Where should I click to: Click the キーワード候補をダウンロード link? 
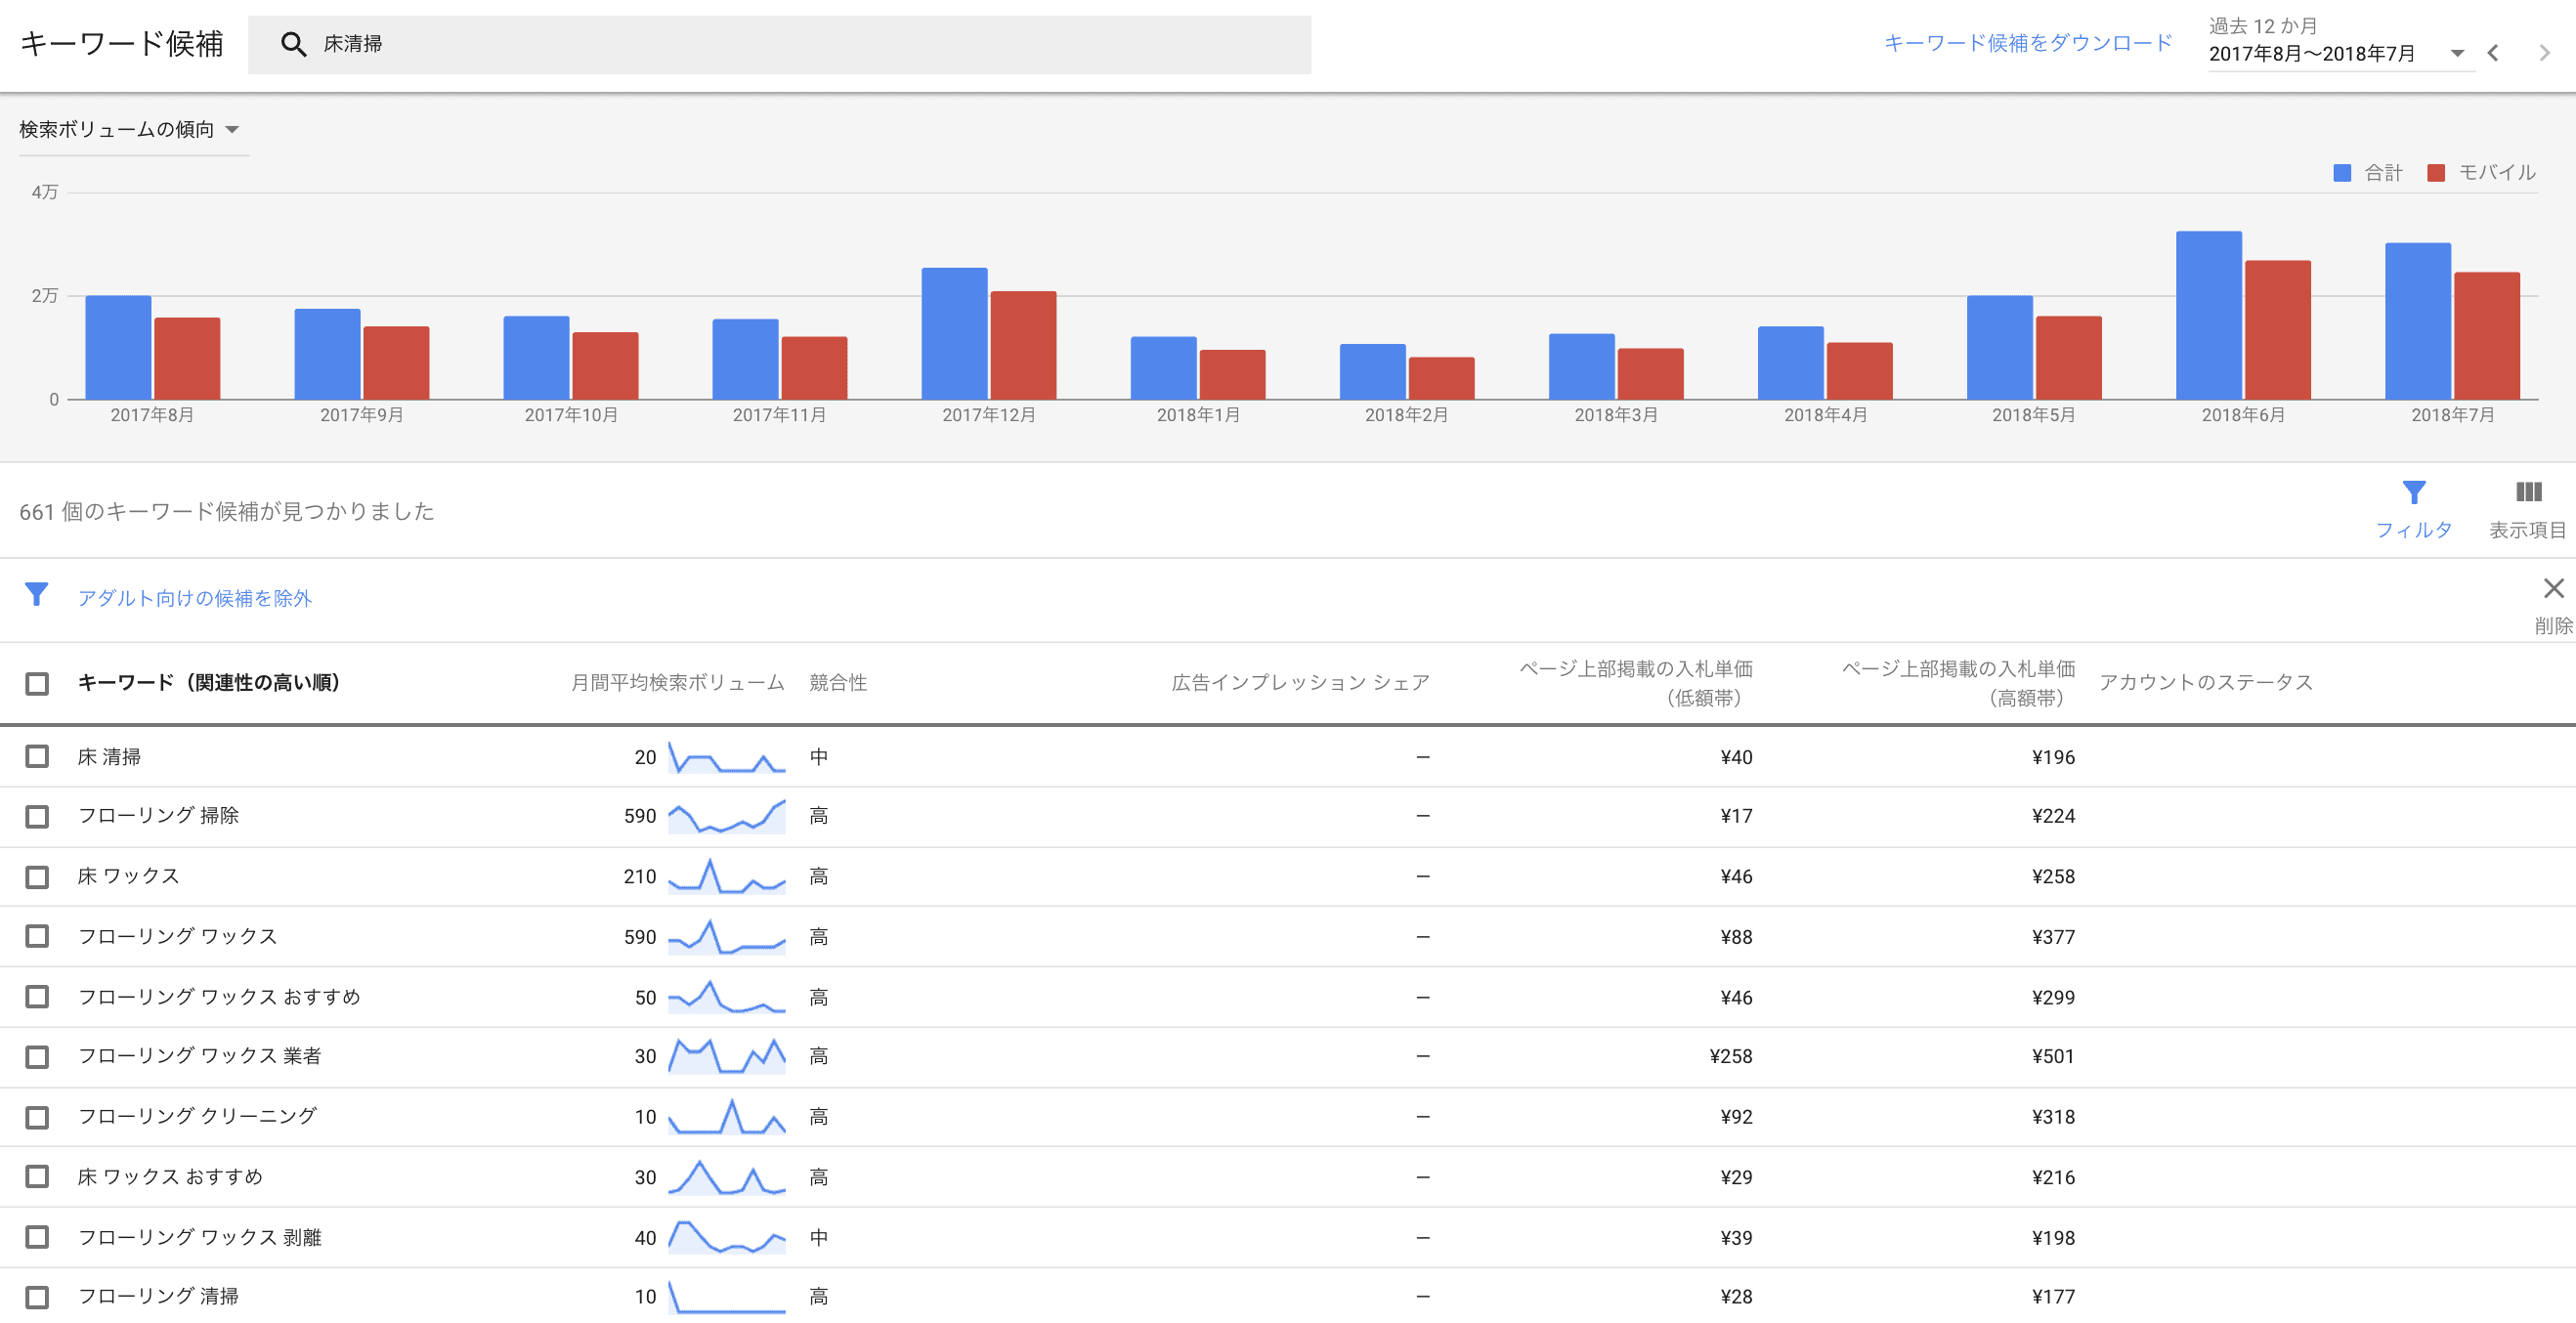pos(2027,43)
